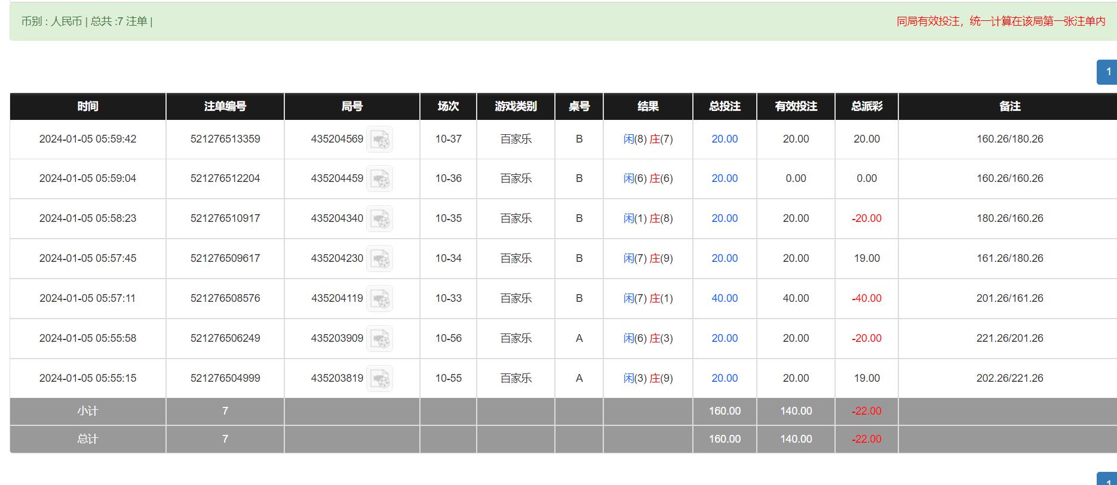Click the 总计 total label
Screen dimensions: 1117x485
[x=88, y=439]
